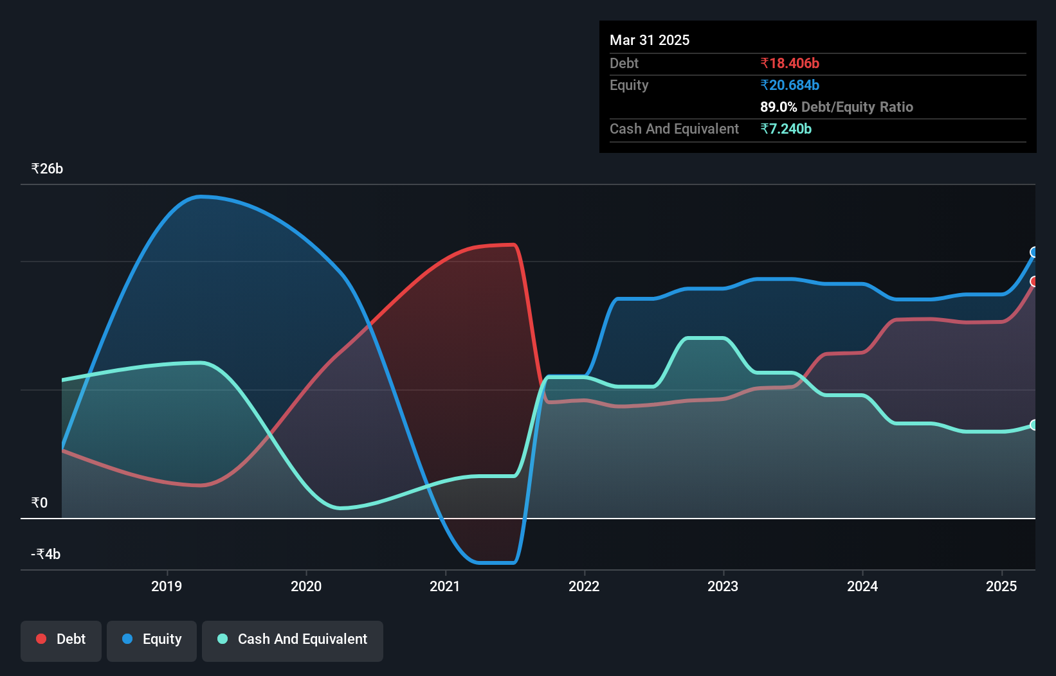Select the red Debt endpoint marker on chart
Screen dimensions: 1056x676
(1033, 281)
